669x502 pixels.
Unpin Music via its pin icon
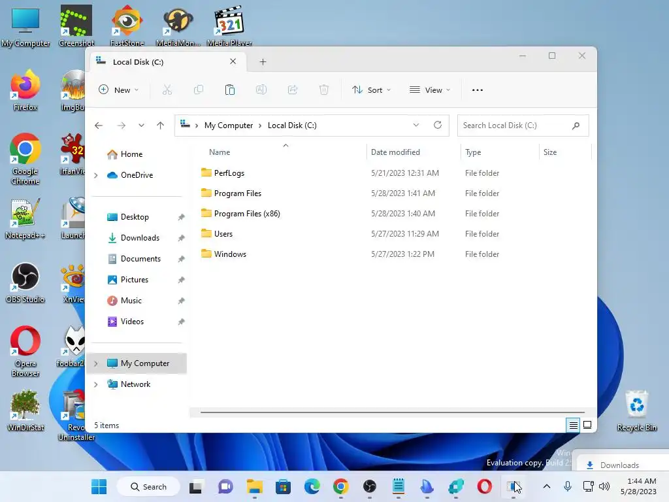coord(182,301)
